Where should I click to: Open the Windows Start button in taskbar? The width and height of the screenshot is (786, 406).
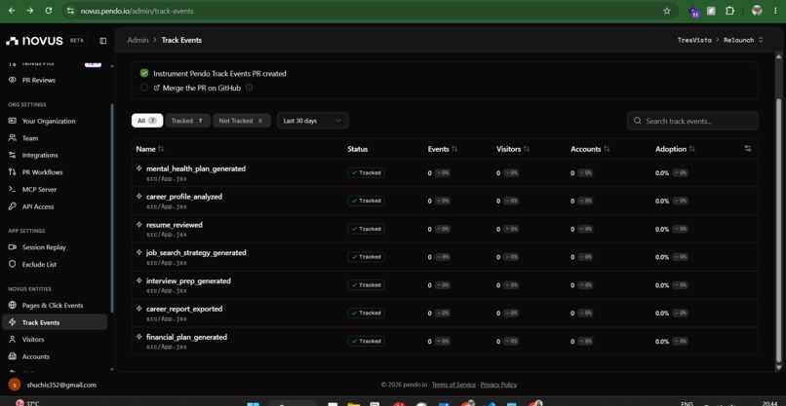pyautogui.click(x=254, y=403)
